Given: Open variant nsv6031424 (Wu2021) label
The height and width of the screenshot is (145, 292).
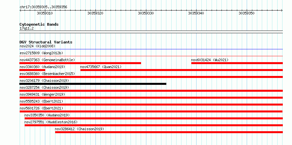Looking at the screenshot, I should coord(210,60).
